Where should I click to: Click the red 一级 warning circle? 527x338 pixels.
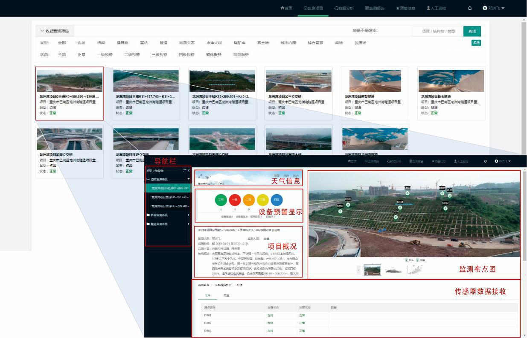pyautogui.click(x=235, y=200)
